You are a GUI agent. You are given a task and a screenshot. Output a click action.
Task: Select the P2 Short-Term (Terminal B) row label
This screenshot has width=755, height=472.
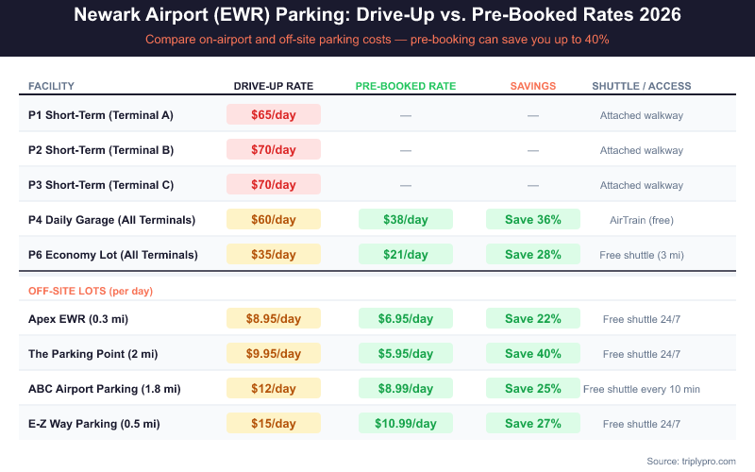pyautogui.click(x=101, y=149)
